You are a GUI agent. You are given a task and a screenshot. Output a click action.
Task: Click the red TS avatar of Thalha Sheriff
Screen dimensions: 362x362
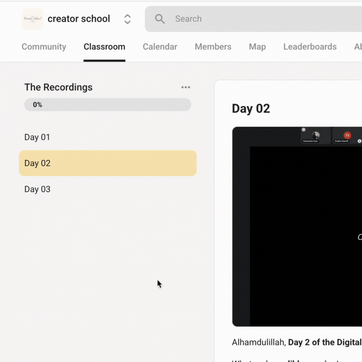347,135
